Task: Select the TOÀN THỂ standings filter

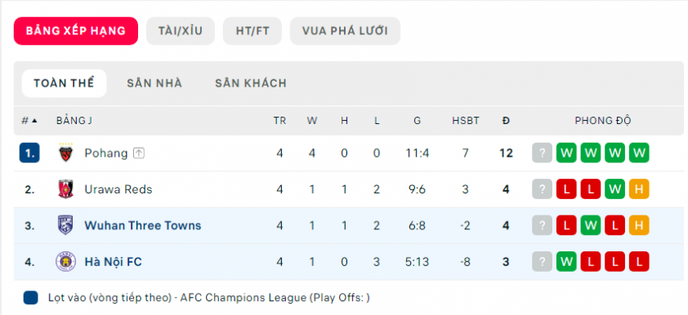Action: coord(64,83)
